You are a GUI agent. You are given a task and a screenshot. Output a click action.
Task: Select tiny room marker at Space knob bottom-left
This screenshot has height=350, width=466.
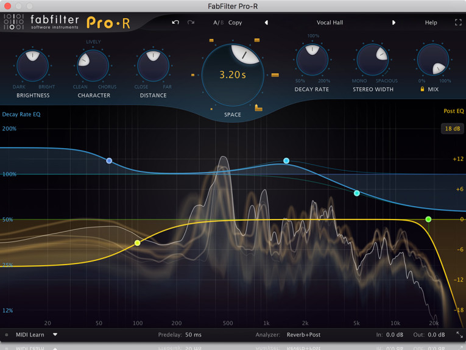(x=211, y=109)
